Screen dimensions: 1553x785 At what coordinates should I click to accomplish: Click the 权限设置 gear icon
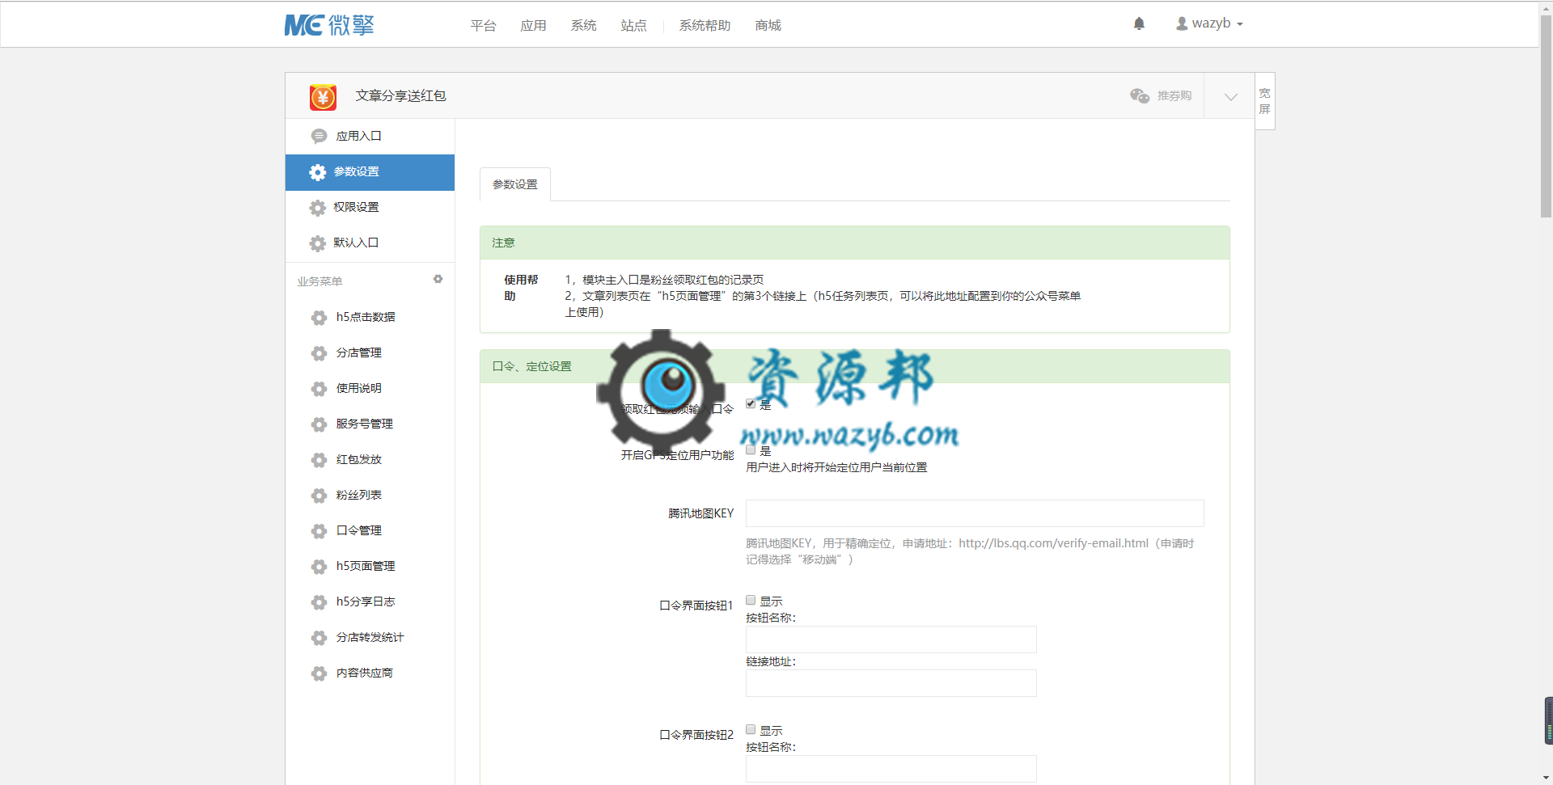pyautogui.click(x=318, y=208)
